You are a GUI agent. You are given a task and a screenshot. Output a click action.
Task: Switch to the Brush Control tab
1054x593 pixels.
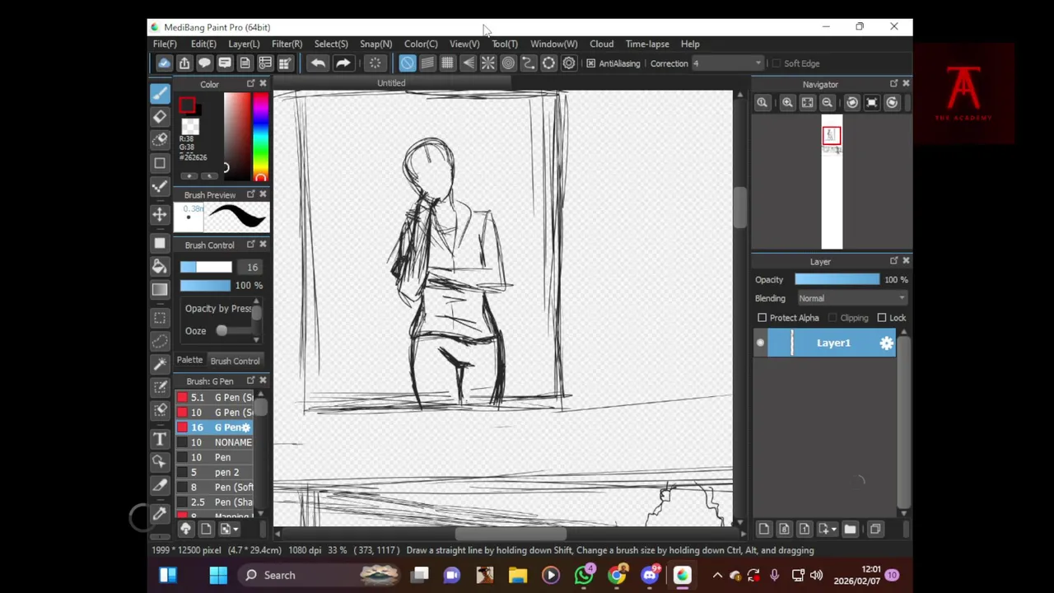pos(235,361)
